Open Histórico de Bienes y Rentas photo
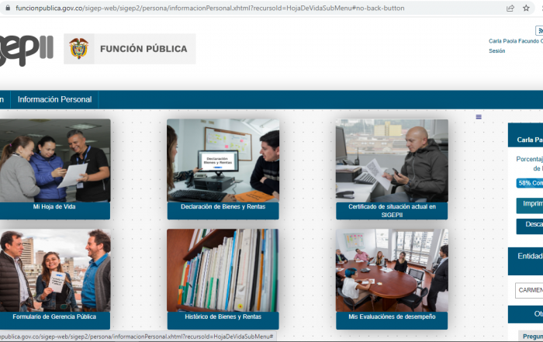The image size is (543, 342). [x=223, y=271]
